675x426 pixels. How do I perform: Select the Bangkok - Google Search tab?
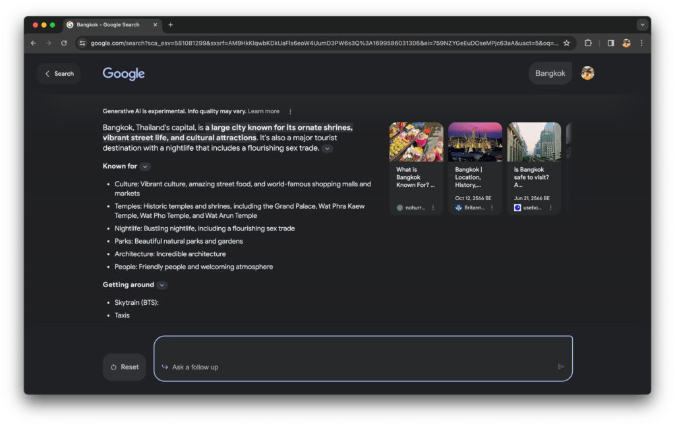pyautogui.click(x=113, y=25)
